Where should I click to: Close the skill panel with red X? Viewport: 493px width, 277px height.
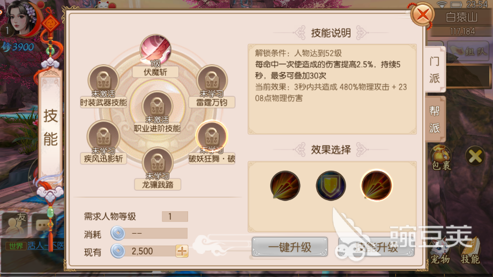423,14
